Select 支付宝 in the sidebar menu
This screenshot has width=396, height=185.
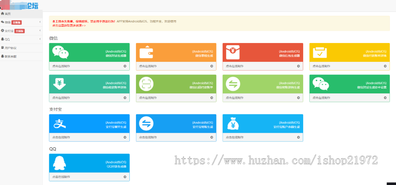click(x=21, y=31)
